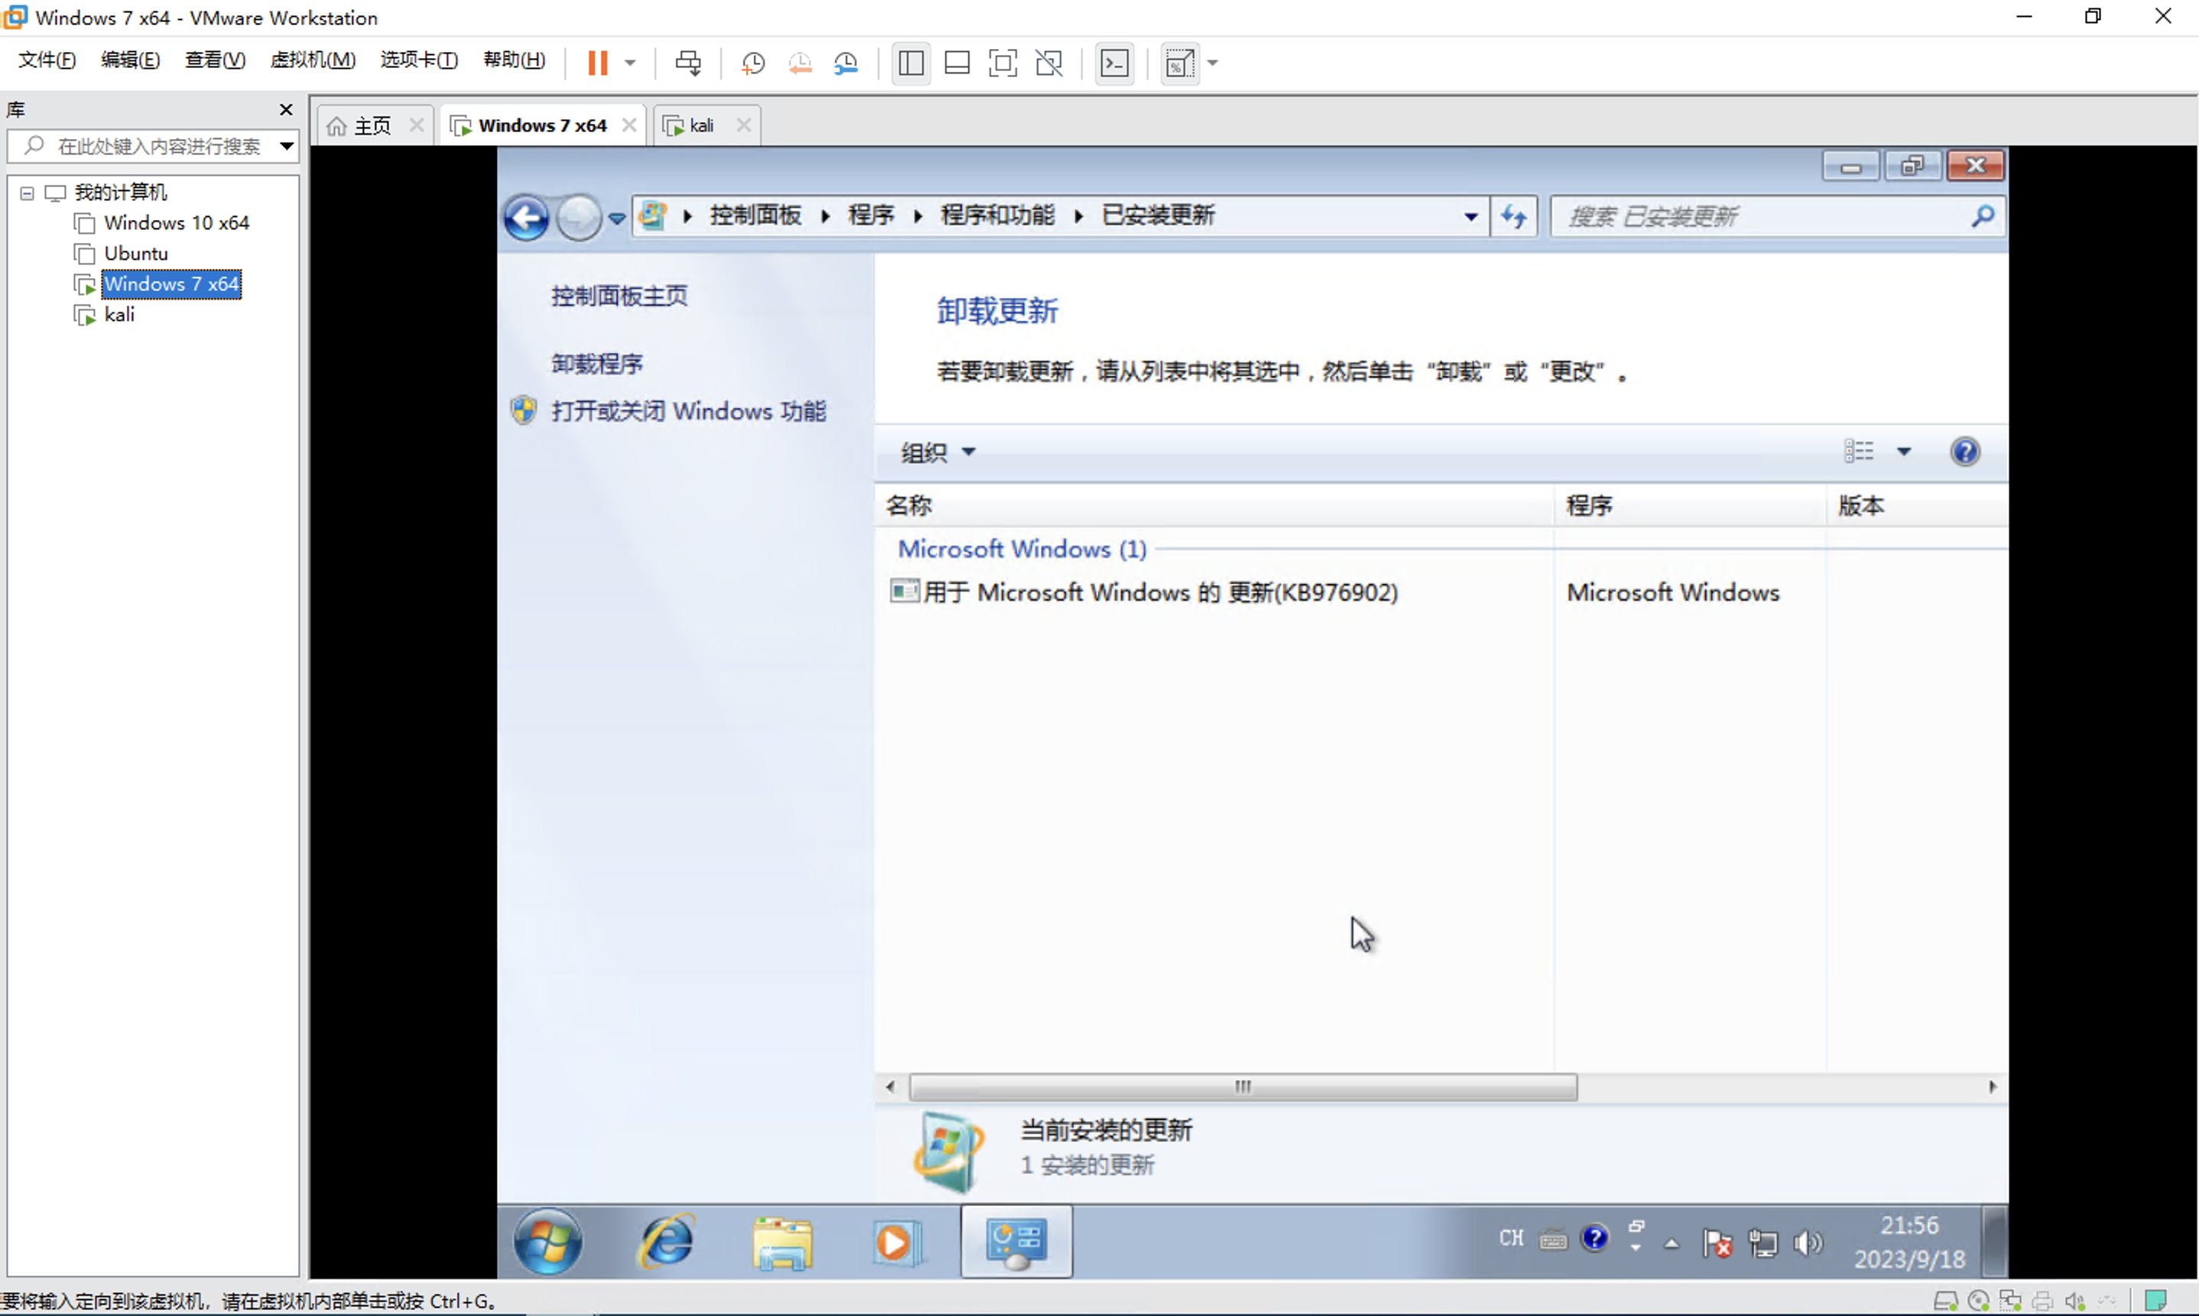Refresh the 已安装更新 list

pos(1513,216)
